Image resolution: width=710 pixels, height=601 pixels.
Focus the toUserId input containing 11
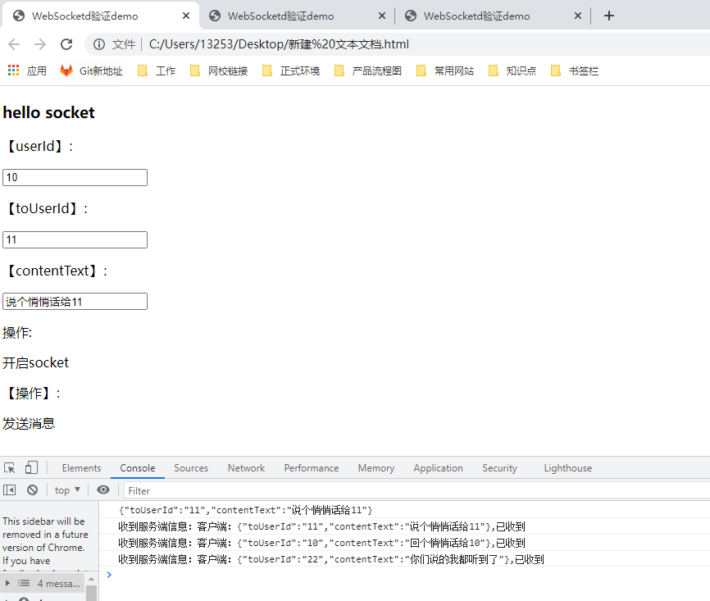[x=75, y=239]
